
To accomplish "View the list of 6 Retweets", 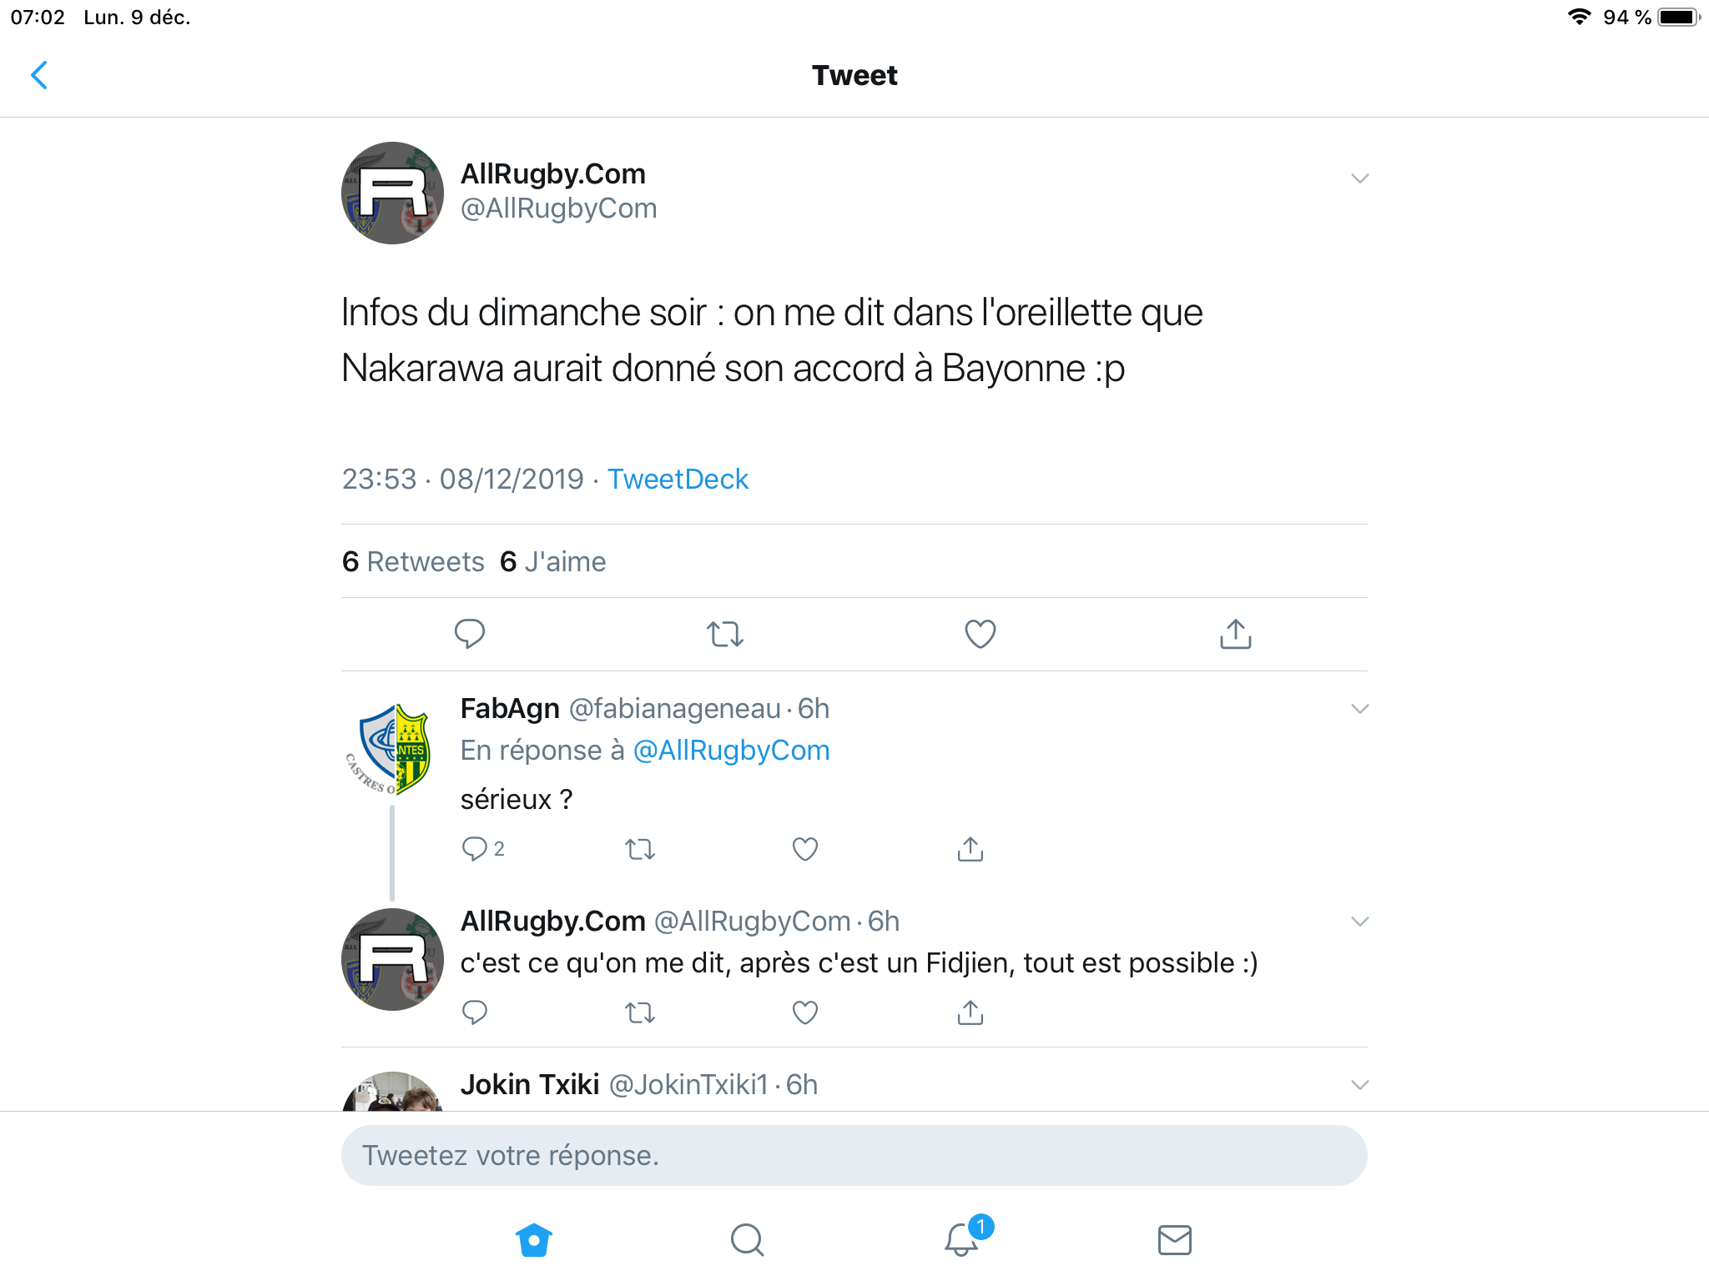I will [413, 562].
